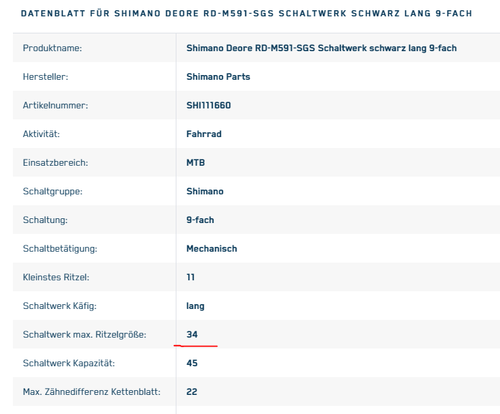This screenshot has height=414, width=500.
Task: Click the Hersteller value Shimano Parts
Action: pos(218,77)
